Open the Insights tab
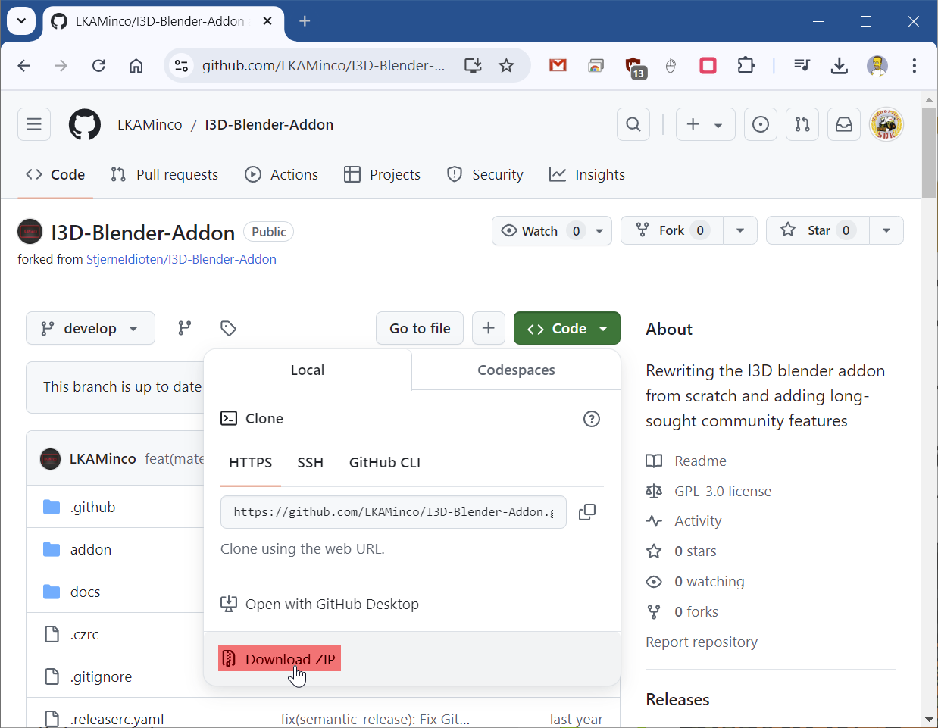This screenshot has width=938, height=728. tap(587, 175)
